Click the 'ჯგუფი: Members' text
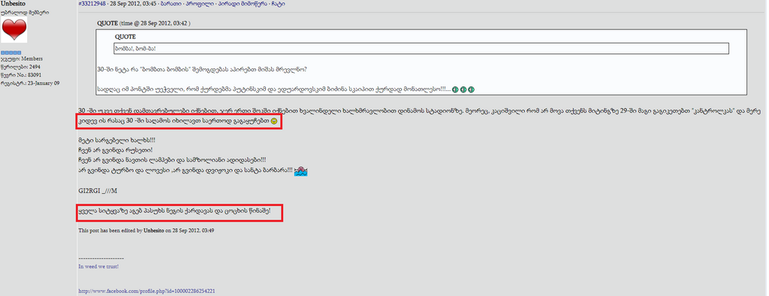The height and width of the screenshot is (296, 769). (22, 59)
